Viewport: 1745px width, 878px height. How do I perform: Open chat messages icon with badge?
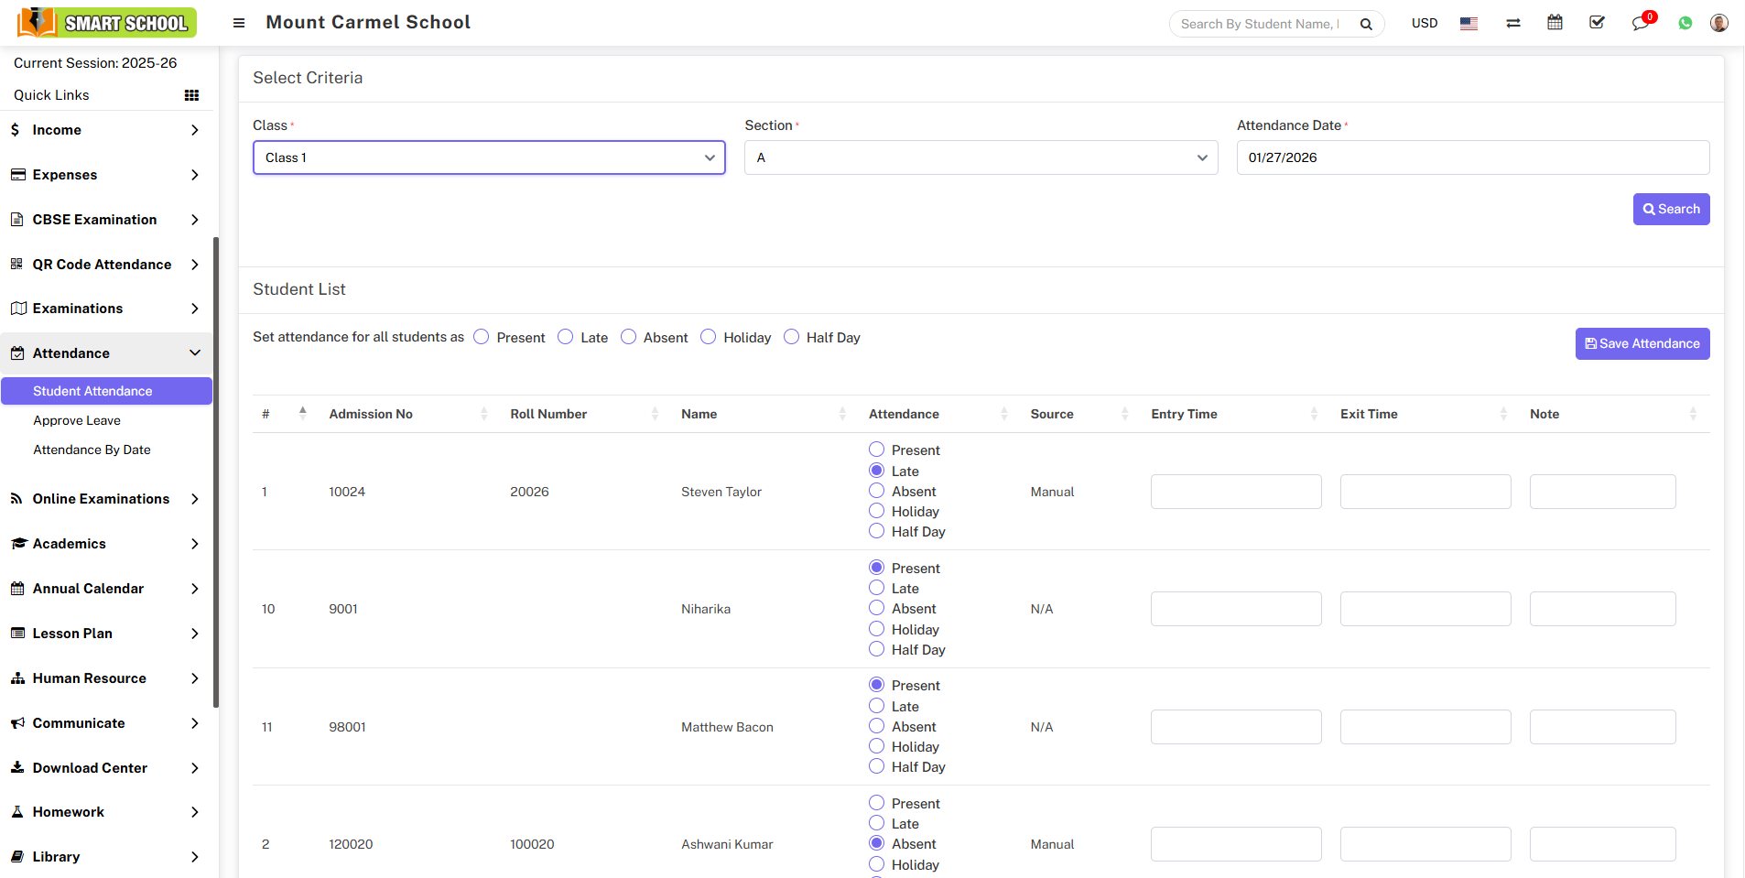1641,23
